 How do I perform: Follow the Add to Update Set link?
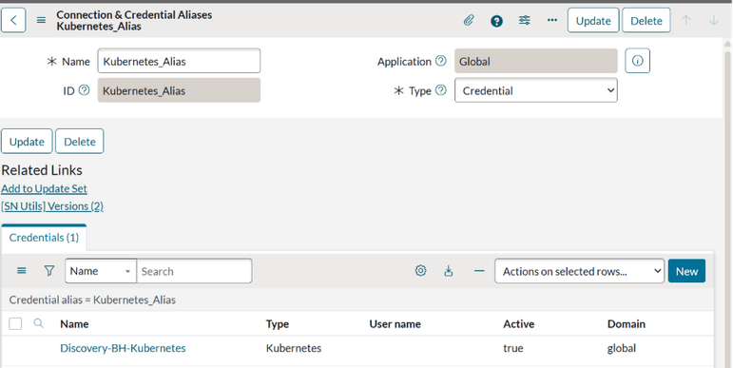coord(44,189)
